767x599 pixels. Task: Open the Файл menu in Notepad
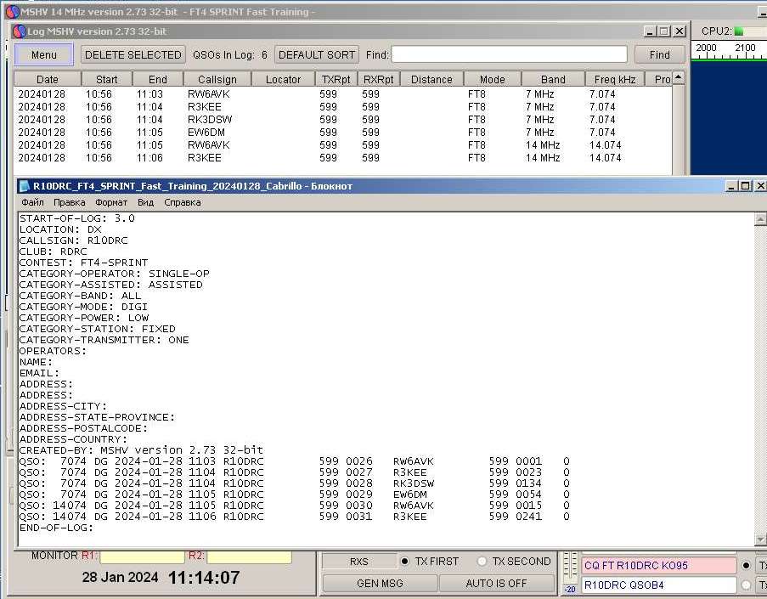point(33,202)
